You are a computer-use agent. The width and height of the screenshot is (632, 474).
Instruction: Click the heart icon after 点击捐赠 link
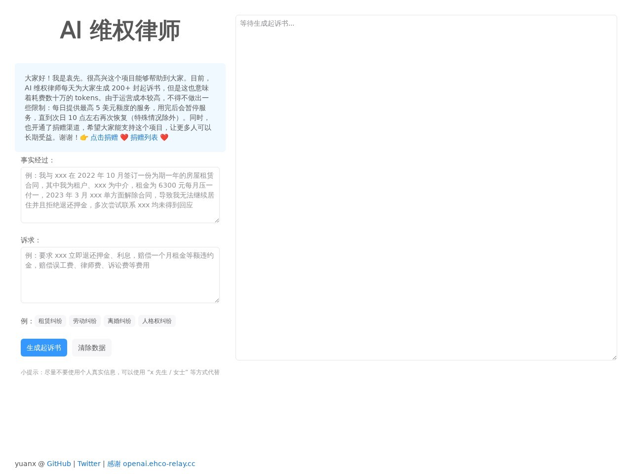coord(124,137)
